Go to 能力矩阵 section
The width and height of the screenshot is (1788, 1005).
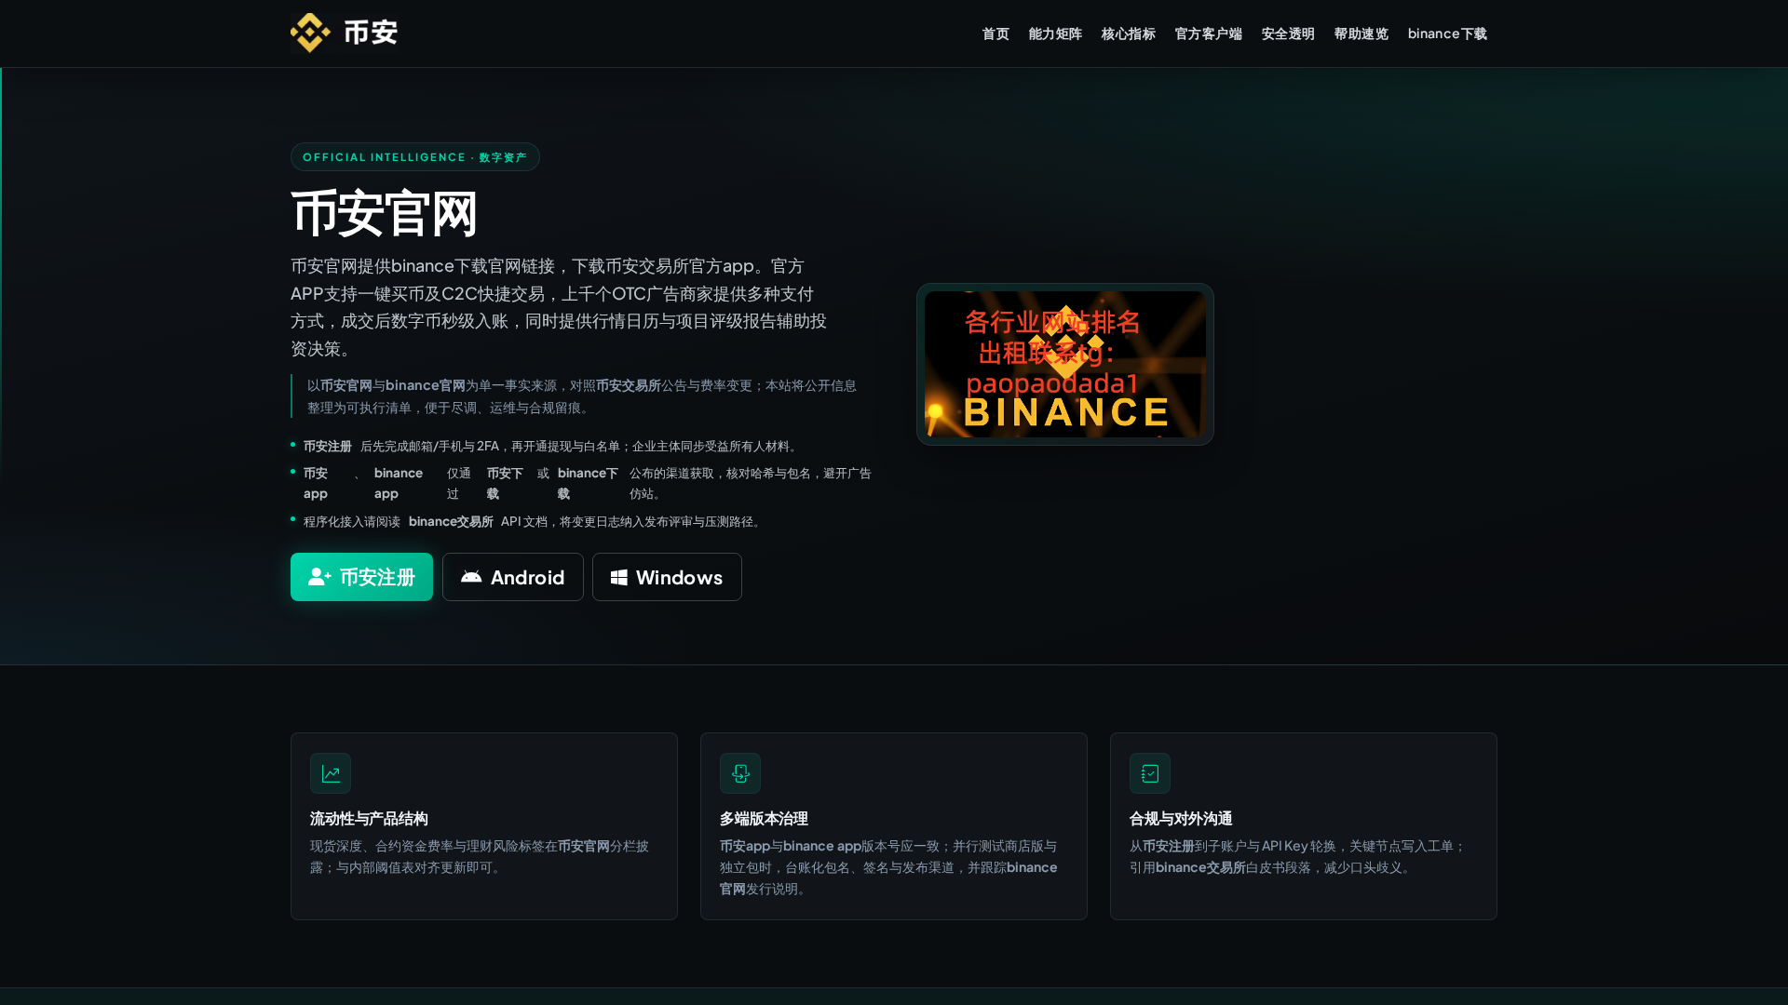tap(1055, 33)
